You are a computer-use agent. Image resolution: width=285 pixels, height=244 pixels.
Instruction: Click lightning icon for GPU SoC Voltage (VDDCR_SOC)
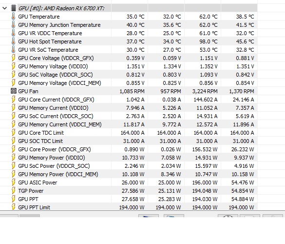coord(13,75)
